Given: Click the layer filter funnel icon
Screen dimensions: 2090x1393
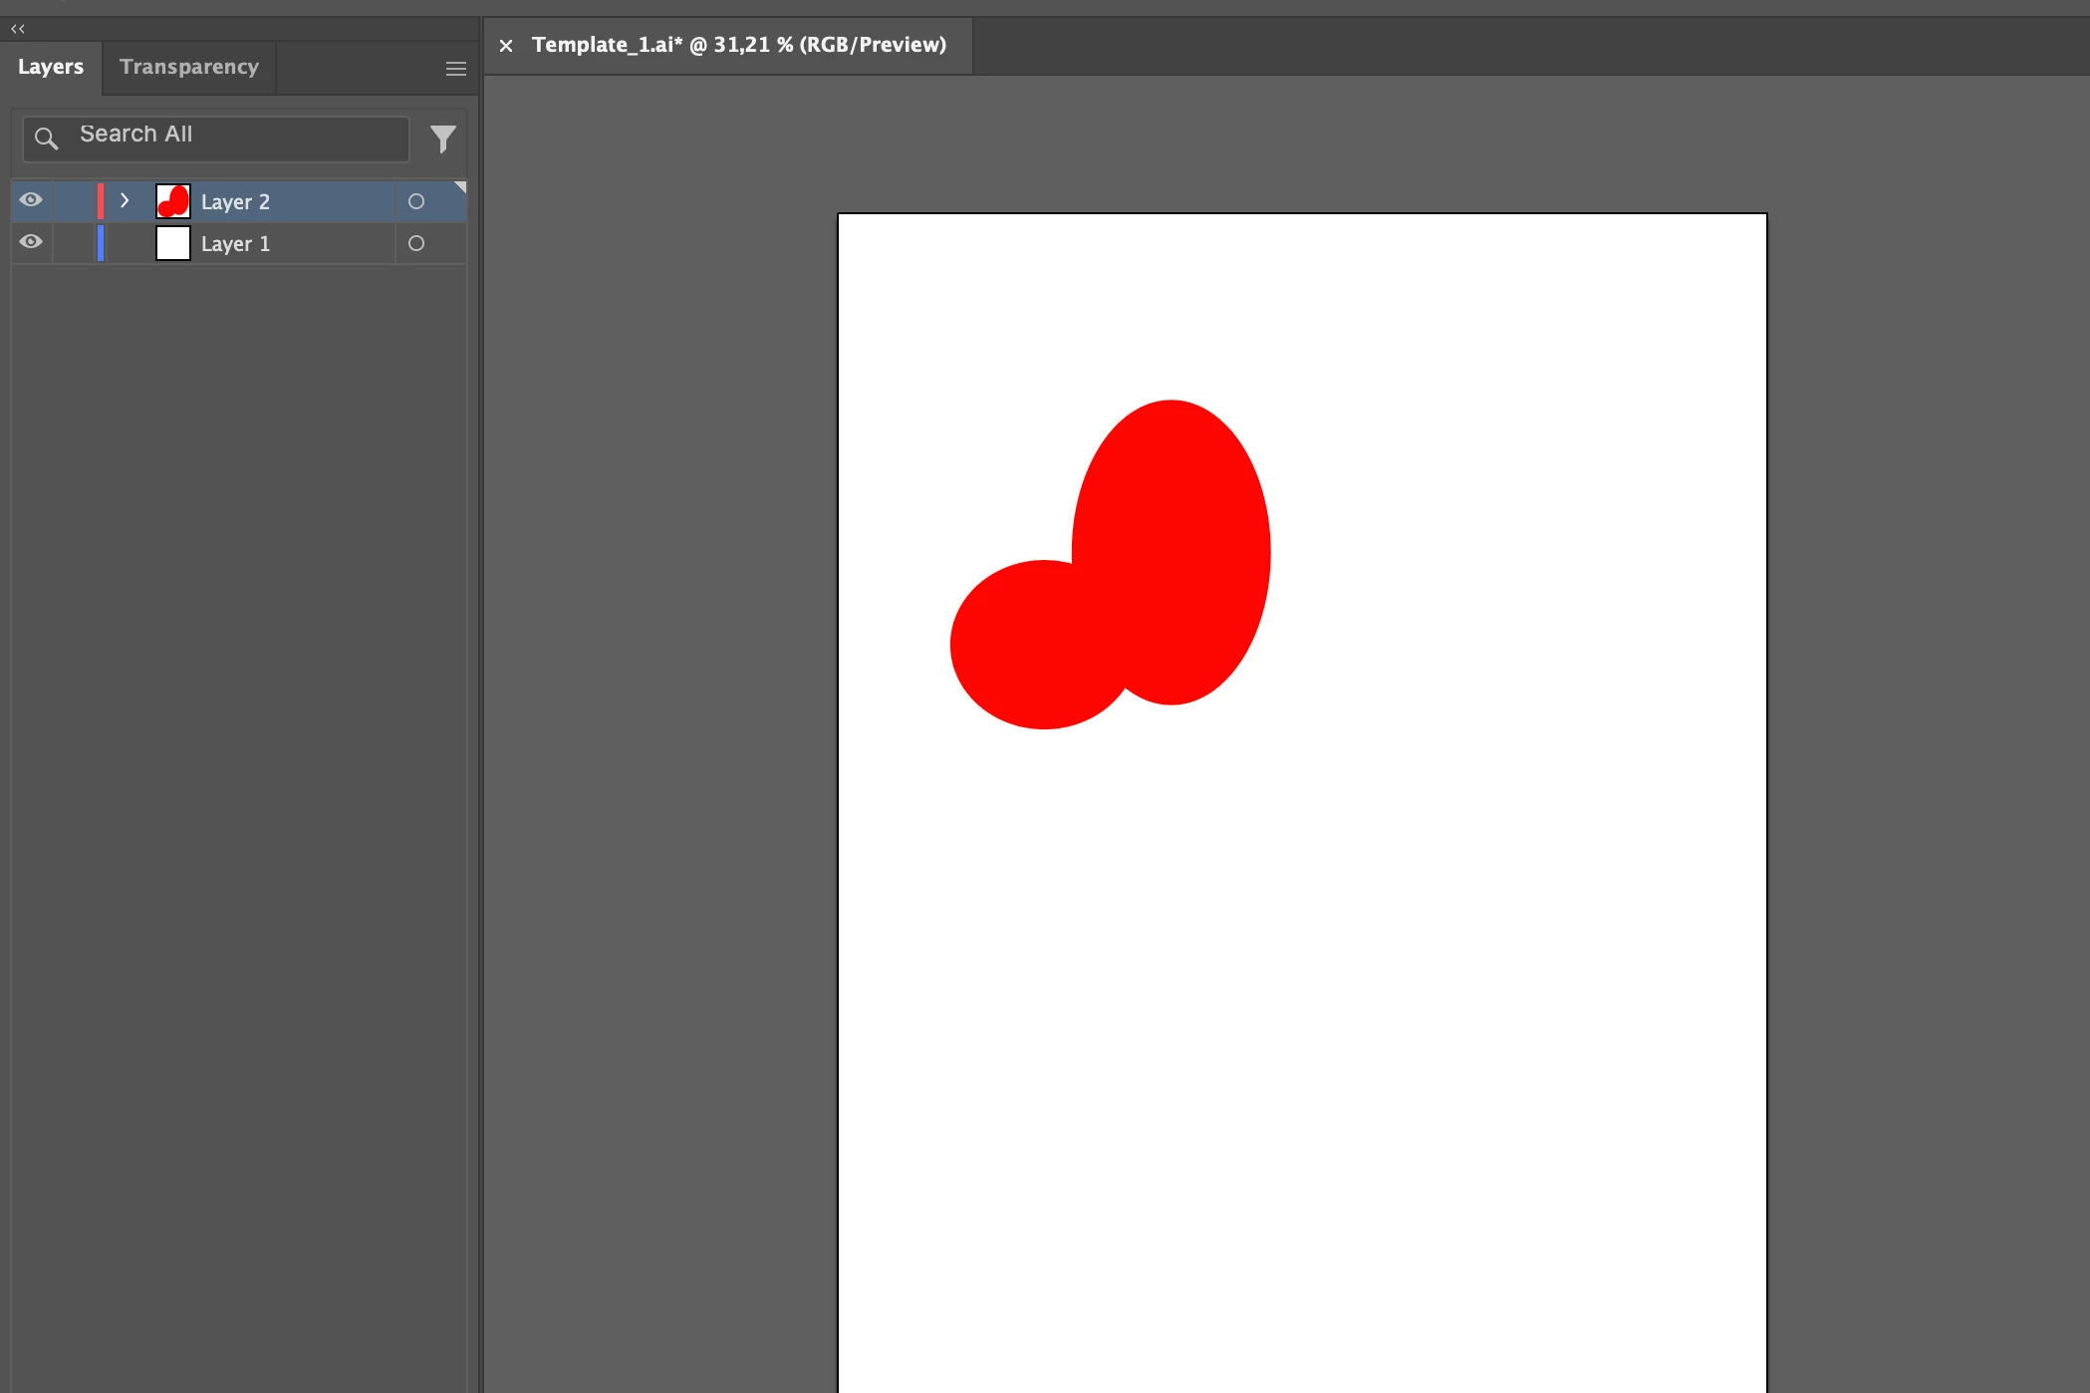Looking at the screenshot, I should pyautogui.click(x=442, y=139).
